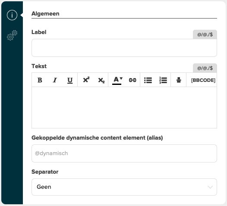Insert horizontal rule icon
This screenshot has height=206, width=227.
pyautogui.click(x=179, y=80)
